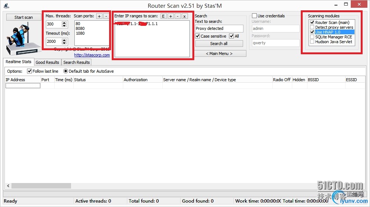
Task: Enable the Detect proxy servers module
Action: pyautogui.click(x=312, y=27)
